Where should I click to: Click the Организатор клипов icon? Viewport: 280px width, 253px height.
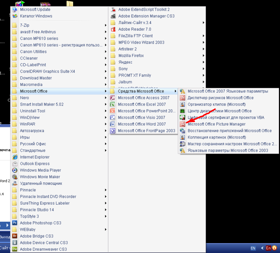pos(182,104)
